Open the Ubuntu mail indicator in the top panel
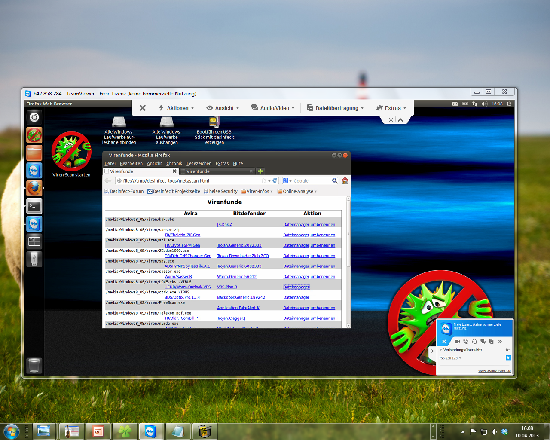 pos(455,104)
